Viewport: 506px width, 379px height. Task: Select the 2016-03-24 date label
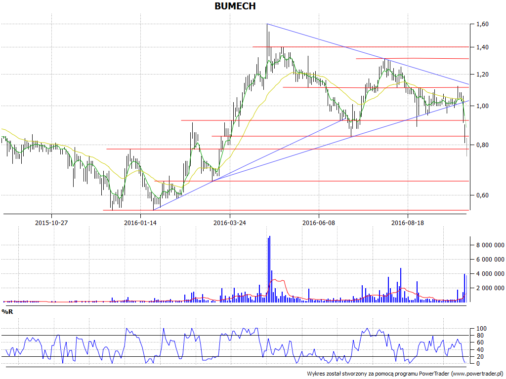click(229, 223)
